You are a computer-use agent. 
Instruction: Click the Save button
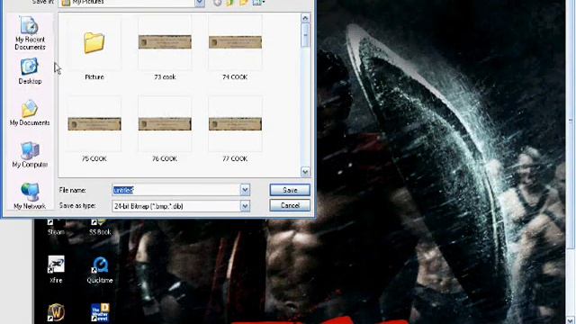[290, 190]
